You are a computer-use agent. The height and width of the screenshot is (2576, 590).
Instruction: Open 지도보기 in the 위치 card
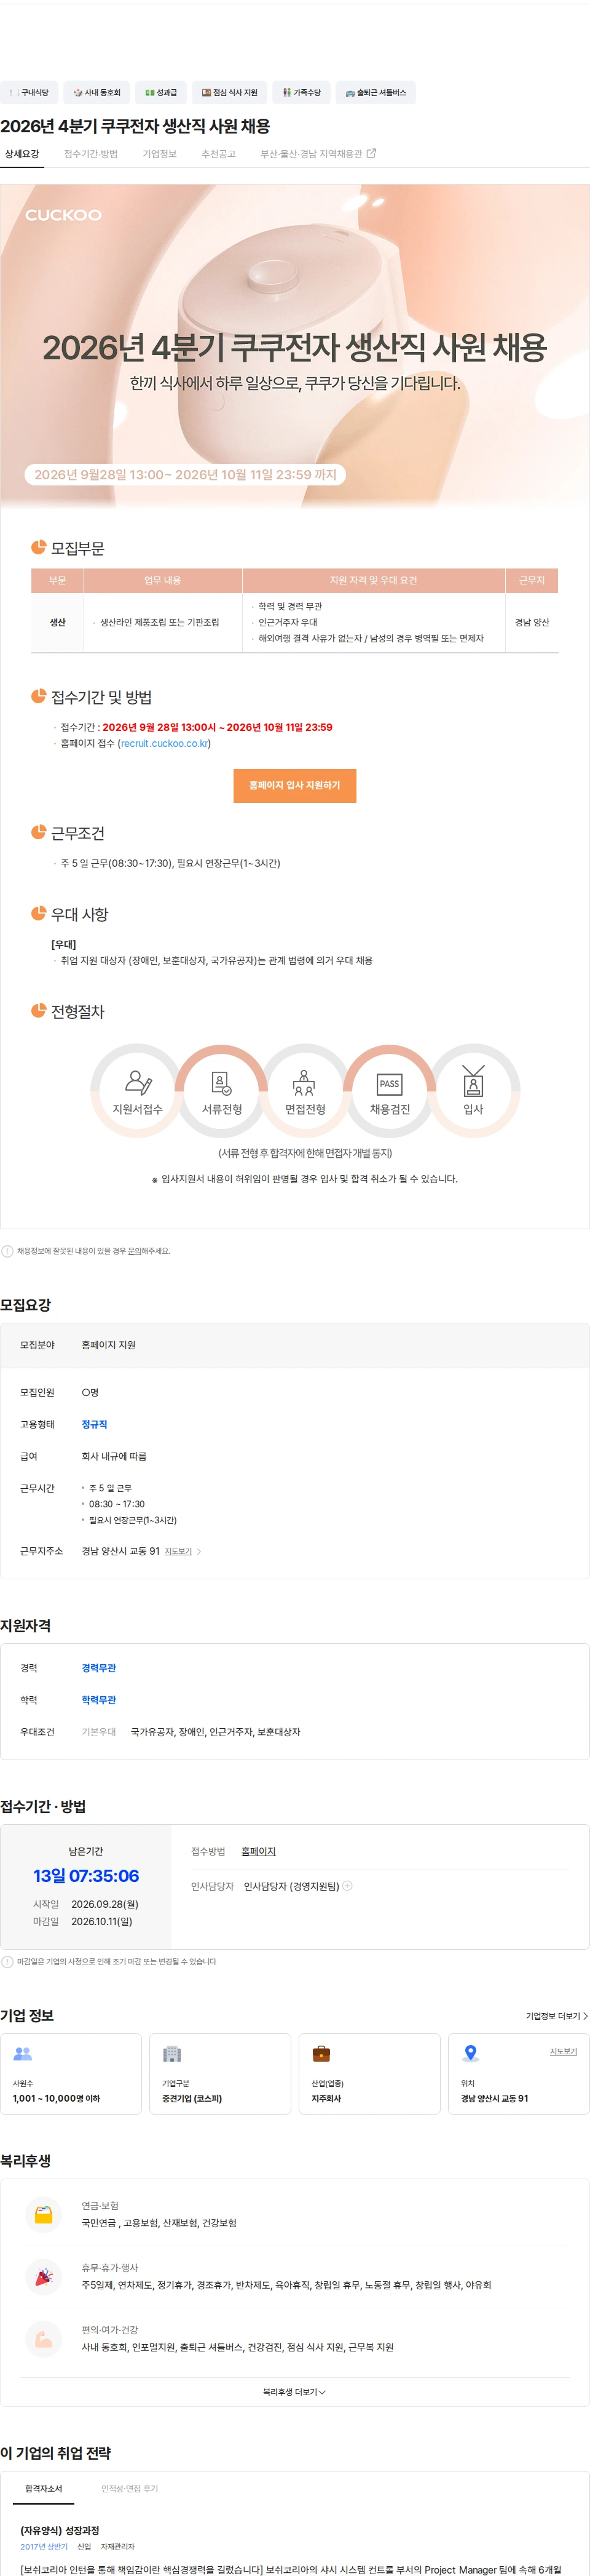tap(563, 2051)
